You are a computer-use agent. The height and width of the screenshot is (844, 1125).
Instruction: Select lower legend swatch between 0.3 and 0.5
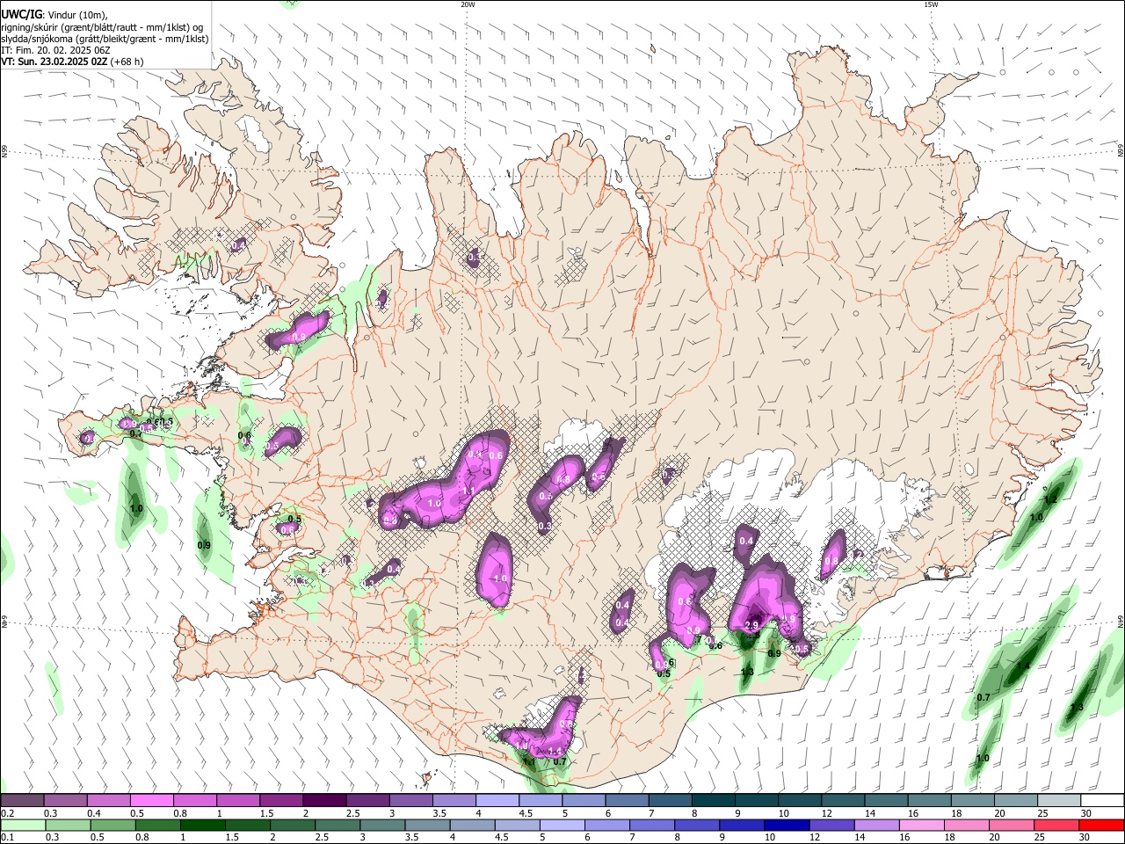tap(68, 825)
